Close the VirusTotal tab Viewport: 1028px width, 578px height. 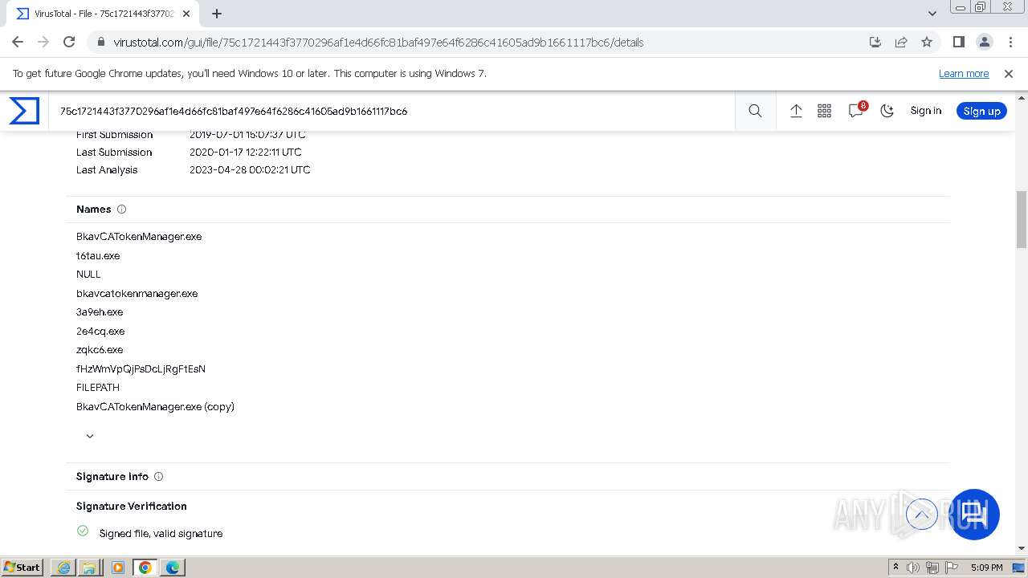click(186, 14)
